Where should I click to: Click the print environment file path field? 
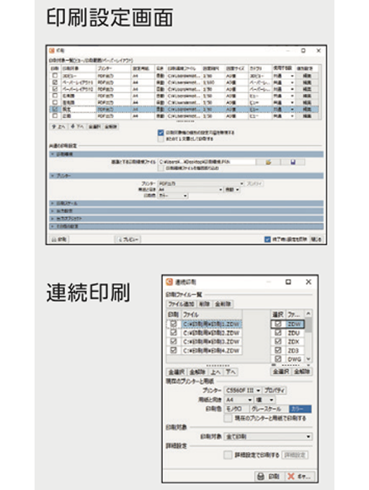click(207, 162)
